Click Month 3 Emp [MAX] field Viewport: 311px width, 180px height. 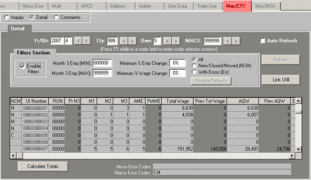click(102, 73)
